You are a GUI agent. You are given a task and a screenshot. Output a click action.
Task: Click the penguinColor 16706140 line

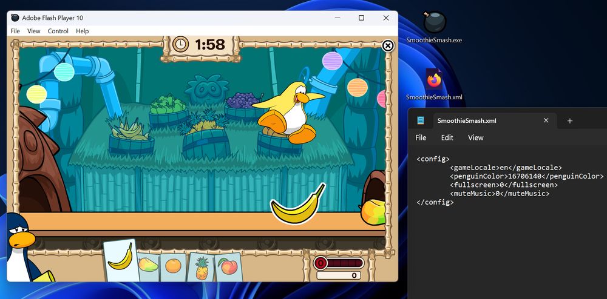coord(526,176)
